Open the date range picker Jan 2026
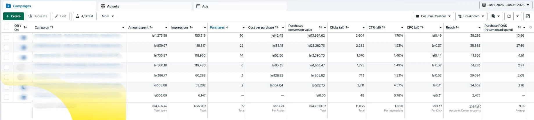 click(x=506, y=5)
